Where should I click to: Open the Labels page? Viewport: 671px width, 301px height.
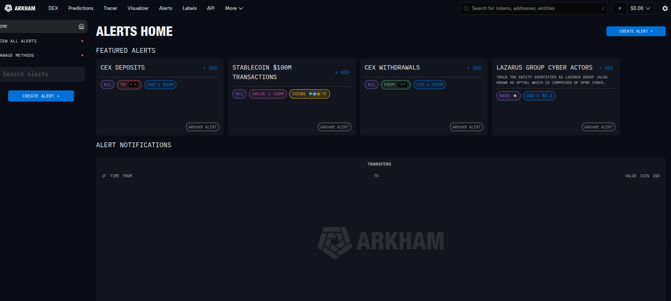click(190, 8)
